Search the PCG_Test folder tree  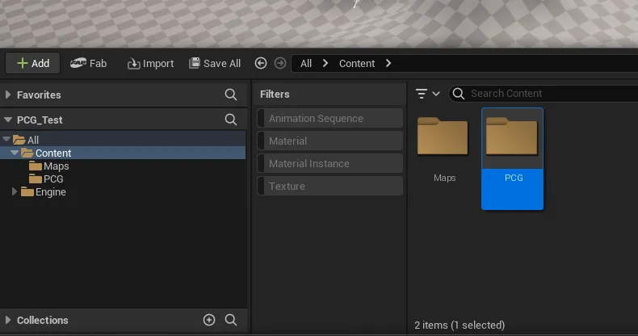click(231, 120)
